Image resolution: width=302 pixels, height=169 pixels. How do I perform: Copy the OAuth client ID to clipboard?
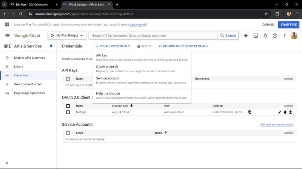[250, 112]
